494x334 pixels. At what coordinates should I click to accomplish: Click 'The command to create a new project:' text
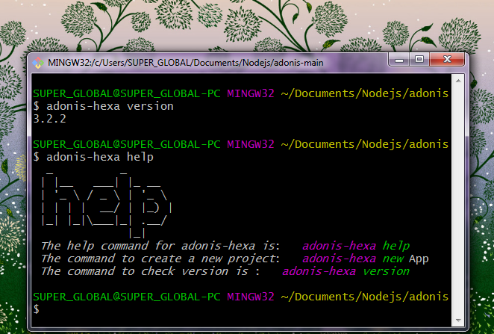160,259
